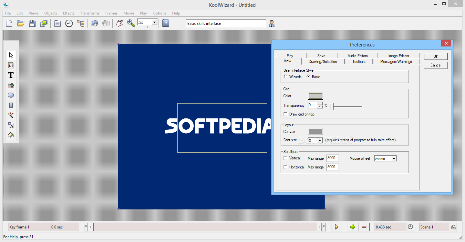465x242 pixels.
Task: Select the magic wand effects tool
Action: [11, 115]
